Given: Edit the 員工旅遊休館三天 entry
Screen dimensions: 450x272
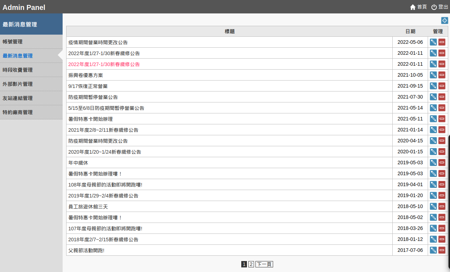Looking at the screenshot, I should (x=433, y=206).
